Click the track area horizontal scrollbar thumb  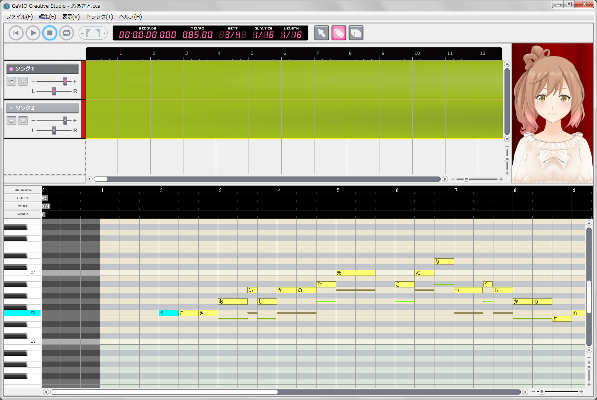[101, 179]
